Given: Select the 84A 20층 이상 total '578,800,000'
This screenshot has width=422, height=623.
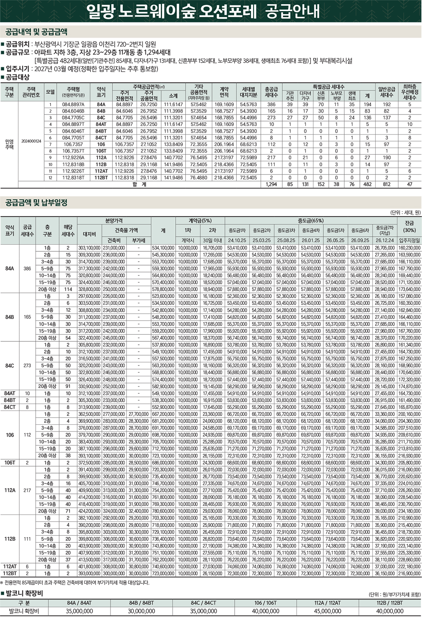Looking at the screenshot, I should tap(163, 289).
